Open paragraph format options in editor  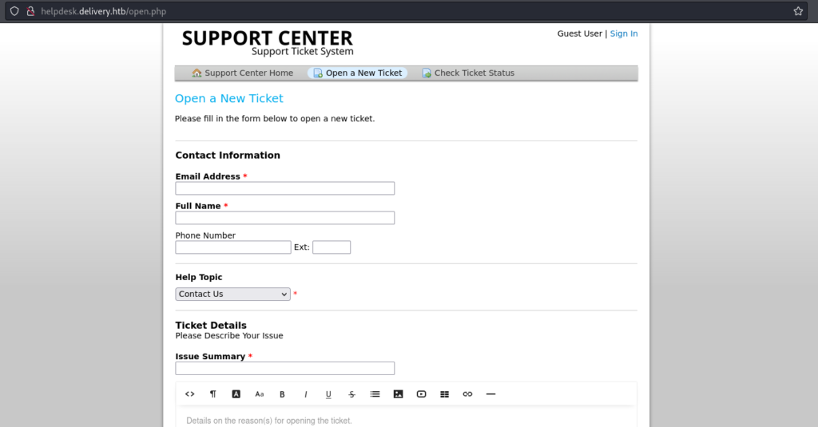(213, 394)
